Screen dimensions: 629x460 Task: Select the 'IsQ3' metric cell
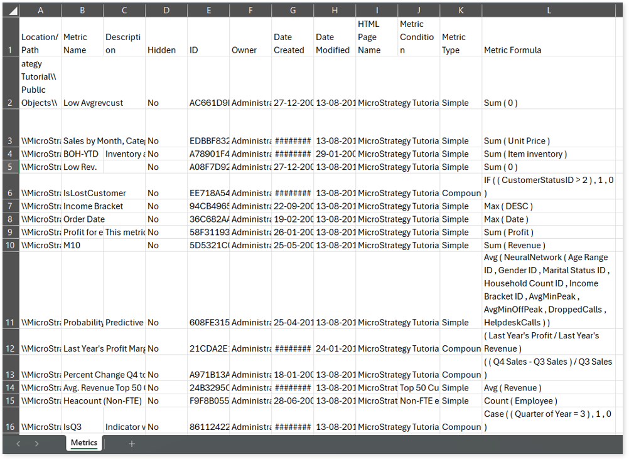tap(82, 421)
